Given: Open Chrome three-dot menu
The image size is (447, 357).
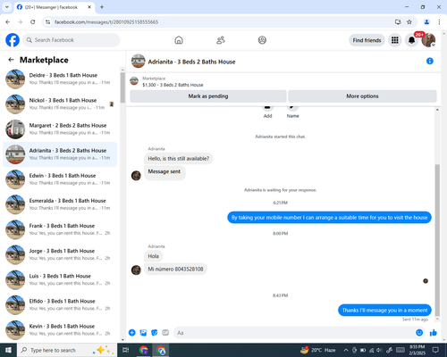Looking at the screenshot, I should [x=439, y=22].
